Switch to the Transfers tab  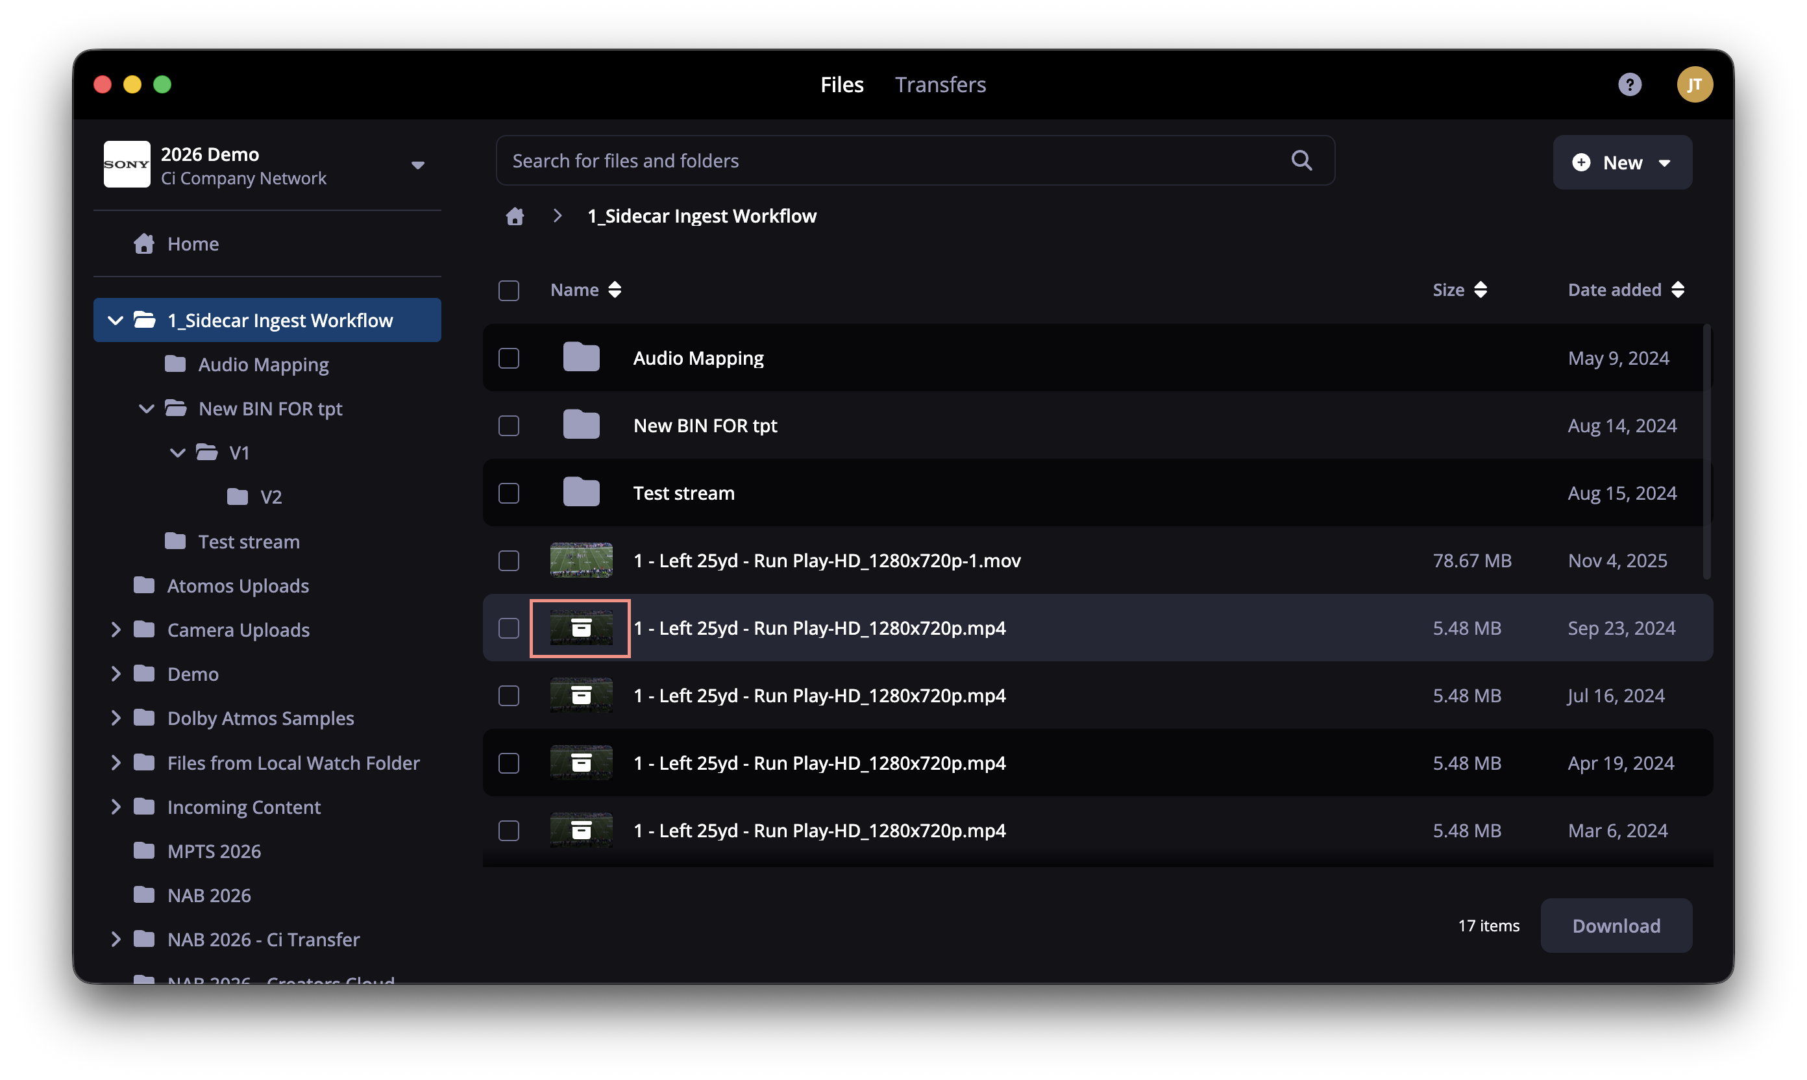point(940,84)
